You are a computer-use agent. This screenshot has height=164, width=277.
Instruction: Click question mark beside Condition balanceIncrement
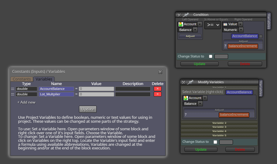[x=225, y=46]
